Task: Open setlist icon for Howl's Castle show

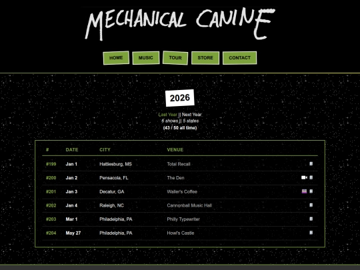Action: [311, 233]
